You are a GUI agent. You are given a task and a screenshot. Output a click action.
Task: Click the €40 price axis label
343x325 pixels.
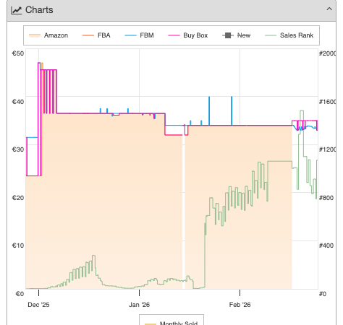(18, 102)
